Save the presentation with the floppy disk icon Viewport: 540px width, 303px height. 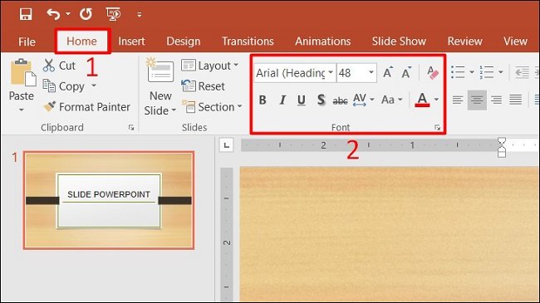click(26, 14)
